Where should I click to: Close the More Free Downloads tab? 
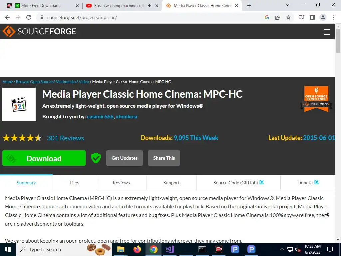click(77, 6)
